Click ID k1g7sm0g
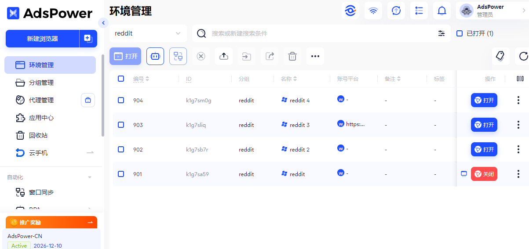 (x=199, y=100)
